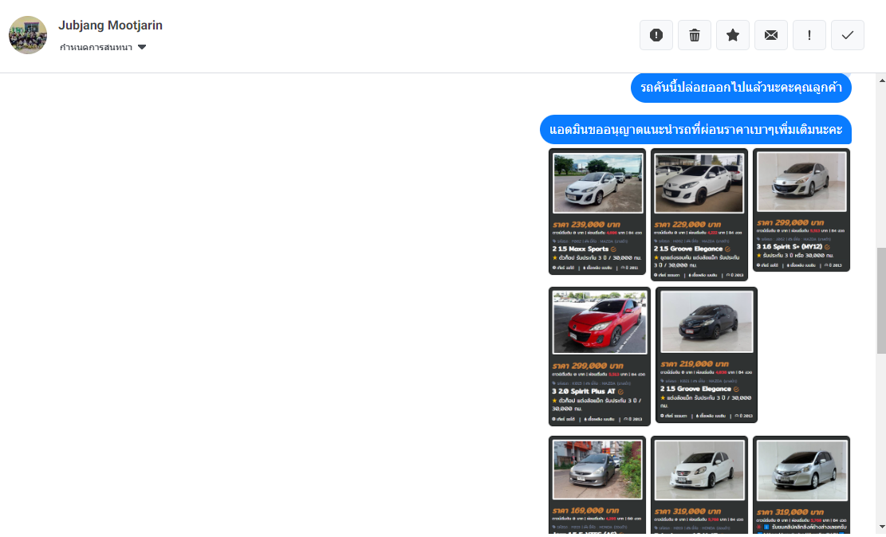Click the scrollbar up arrow
Screen dimensions: 886x537
(x=881, y=80)
